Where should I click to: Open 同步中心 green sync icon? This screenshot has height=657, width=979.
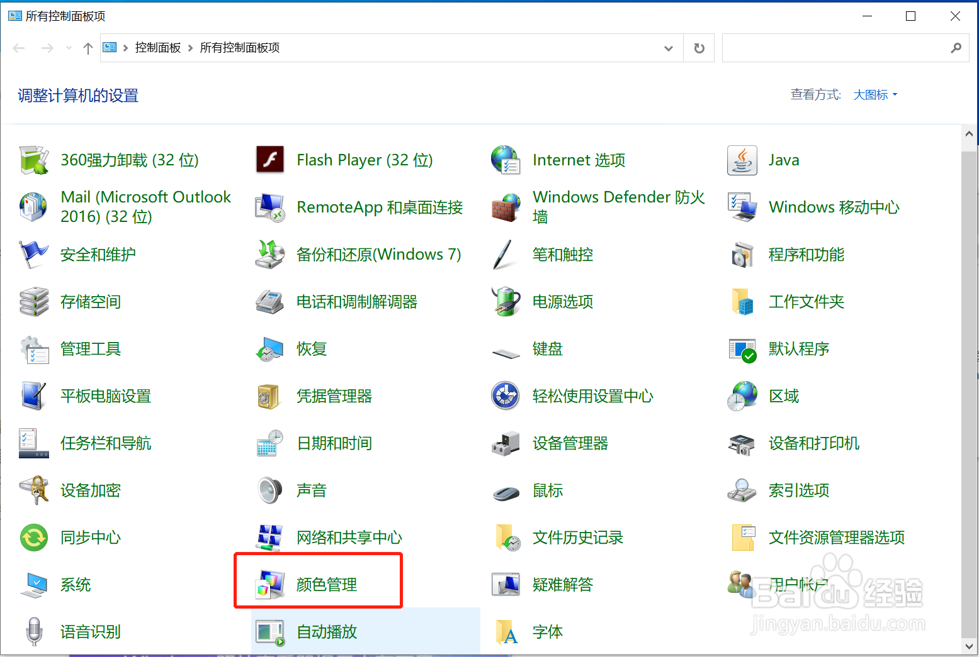[34, 538]
